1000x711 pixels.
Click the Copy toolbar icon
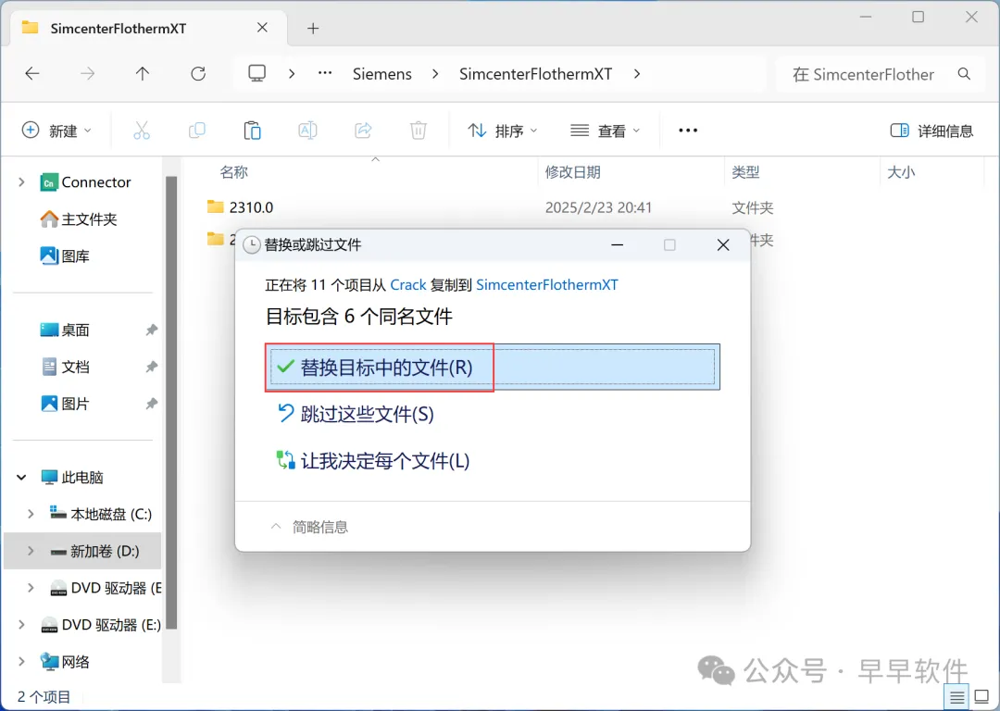[x=197, y=131]
